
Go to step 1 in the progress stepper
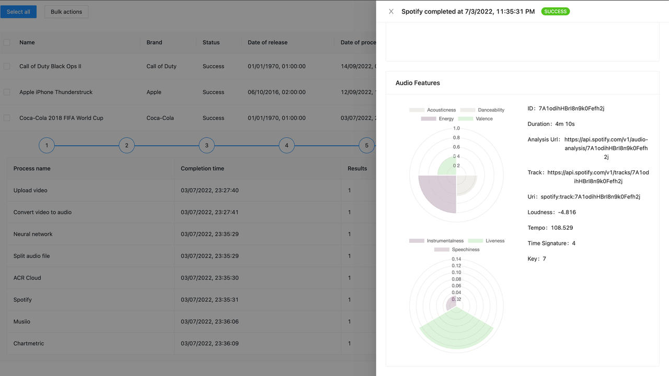click(x=47, y=146)
